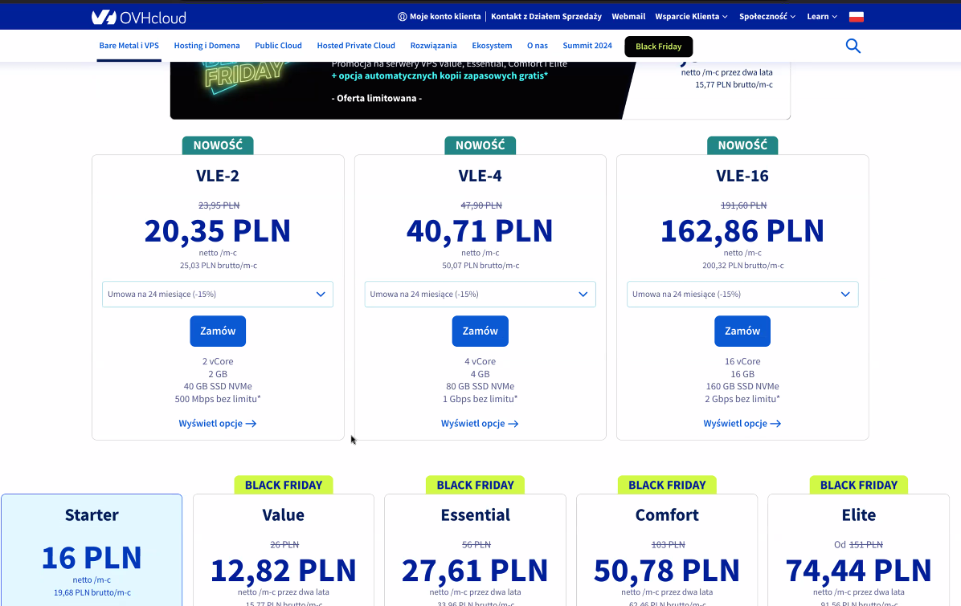Click the crossed-out 191,60 PLN price
Screen dimensions: 961x606
click(x=742, y=205)
